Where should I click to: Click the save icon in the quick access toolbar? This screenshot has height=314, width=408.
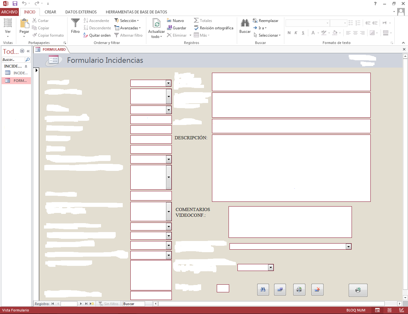[15, 4]
